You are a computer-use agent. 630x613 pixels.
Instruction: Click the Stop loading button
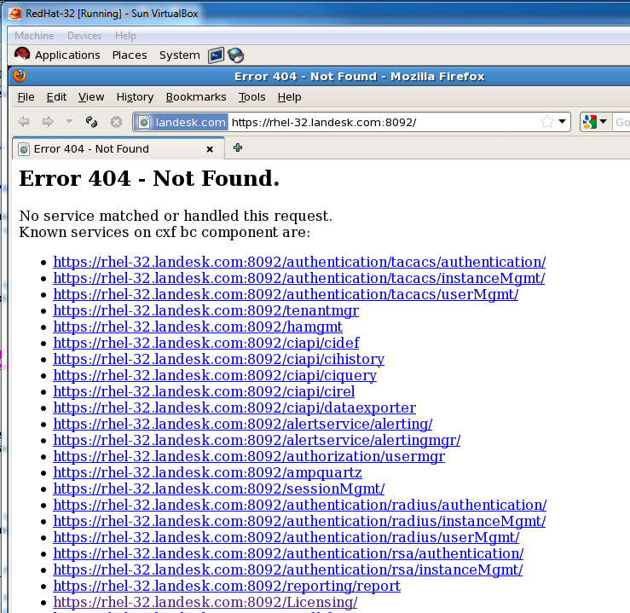point(117,122)
